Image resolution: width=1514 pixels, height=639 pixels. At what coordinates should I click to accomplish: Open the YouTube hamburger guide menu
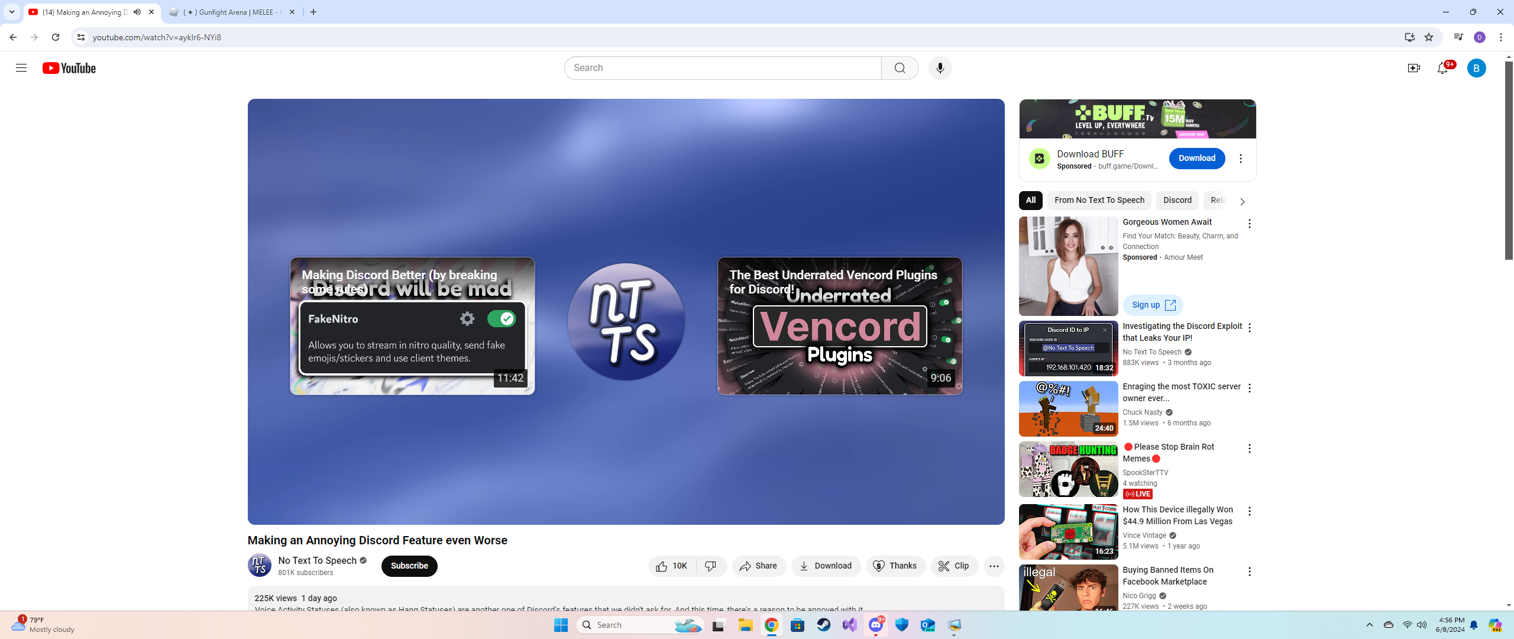click(21, 68)
